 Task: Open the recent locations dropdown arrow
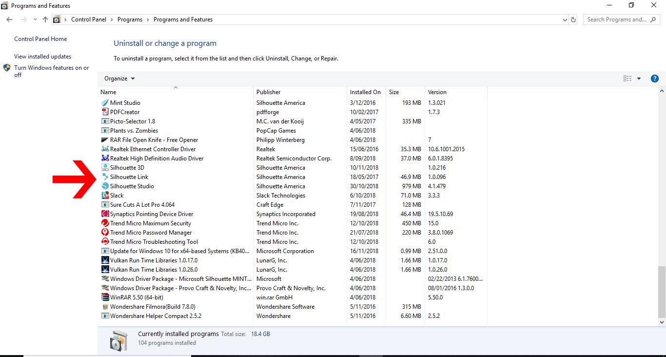point(35,20)
